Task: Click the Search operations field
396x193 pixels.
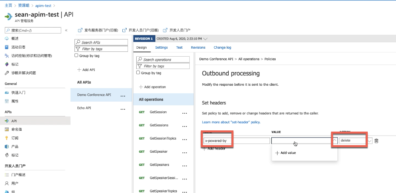Action: coord(163,59)
